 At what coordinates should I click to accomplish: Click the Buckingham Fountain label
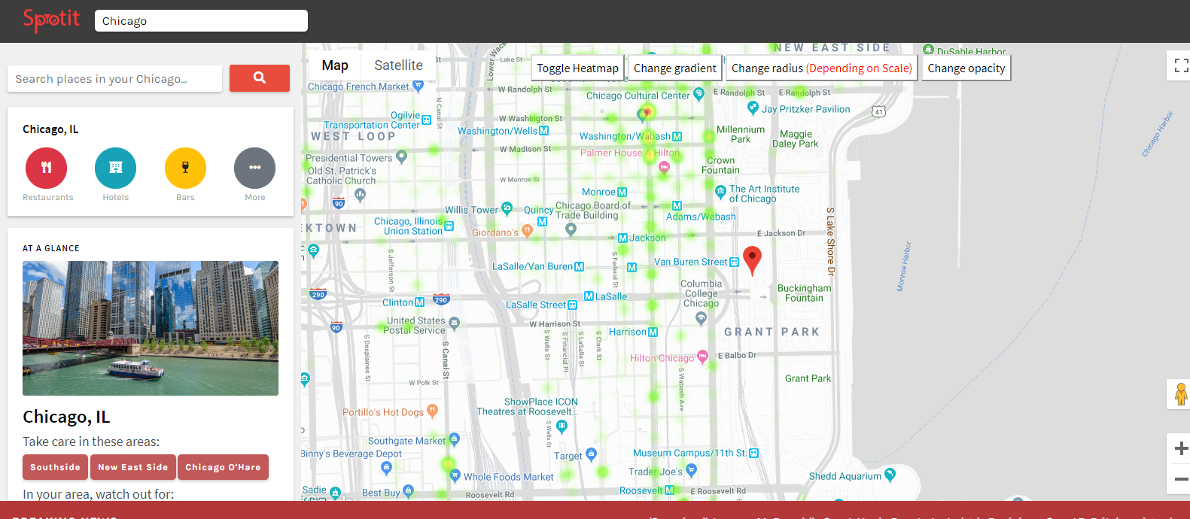pyautogui.click(x=804, y=293)
